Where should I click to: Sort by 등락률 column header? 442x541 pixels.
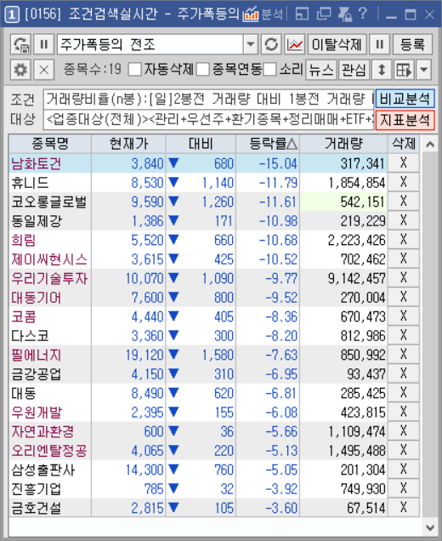tap(269, 144)
